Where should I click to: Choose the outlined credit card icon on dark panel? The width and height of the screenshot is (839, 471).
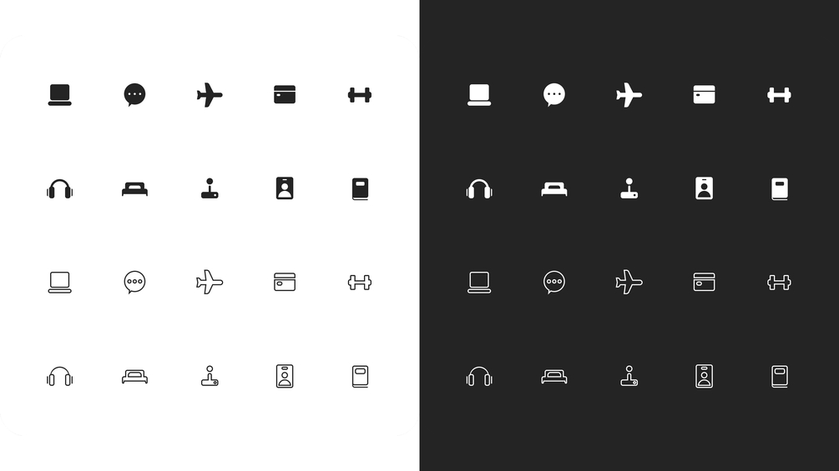704,282
